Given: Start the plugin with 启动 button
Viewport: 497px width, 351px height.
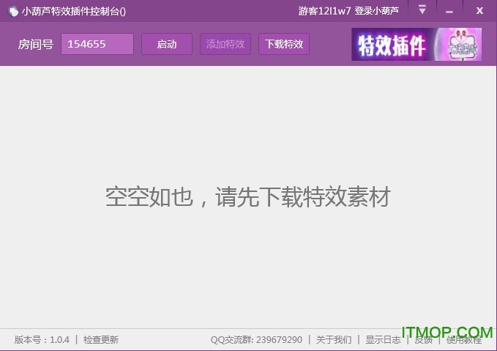Looking at the screenshot, I should point(167,44).
